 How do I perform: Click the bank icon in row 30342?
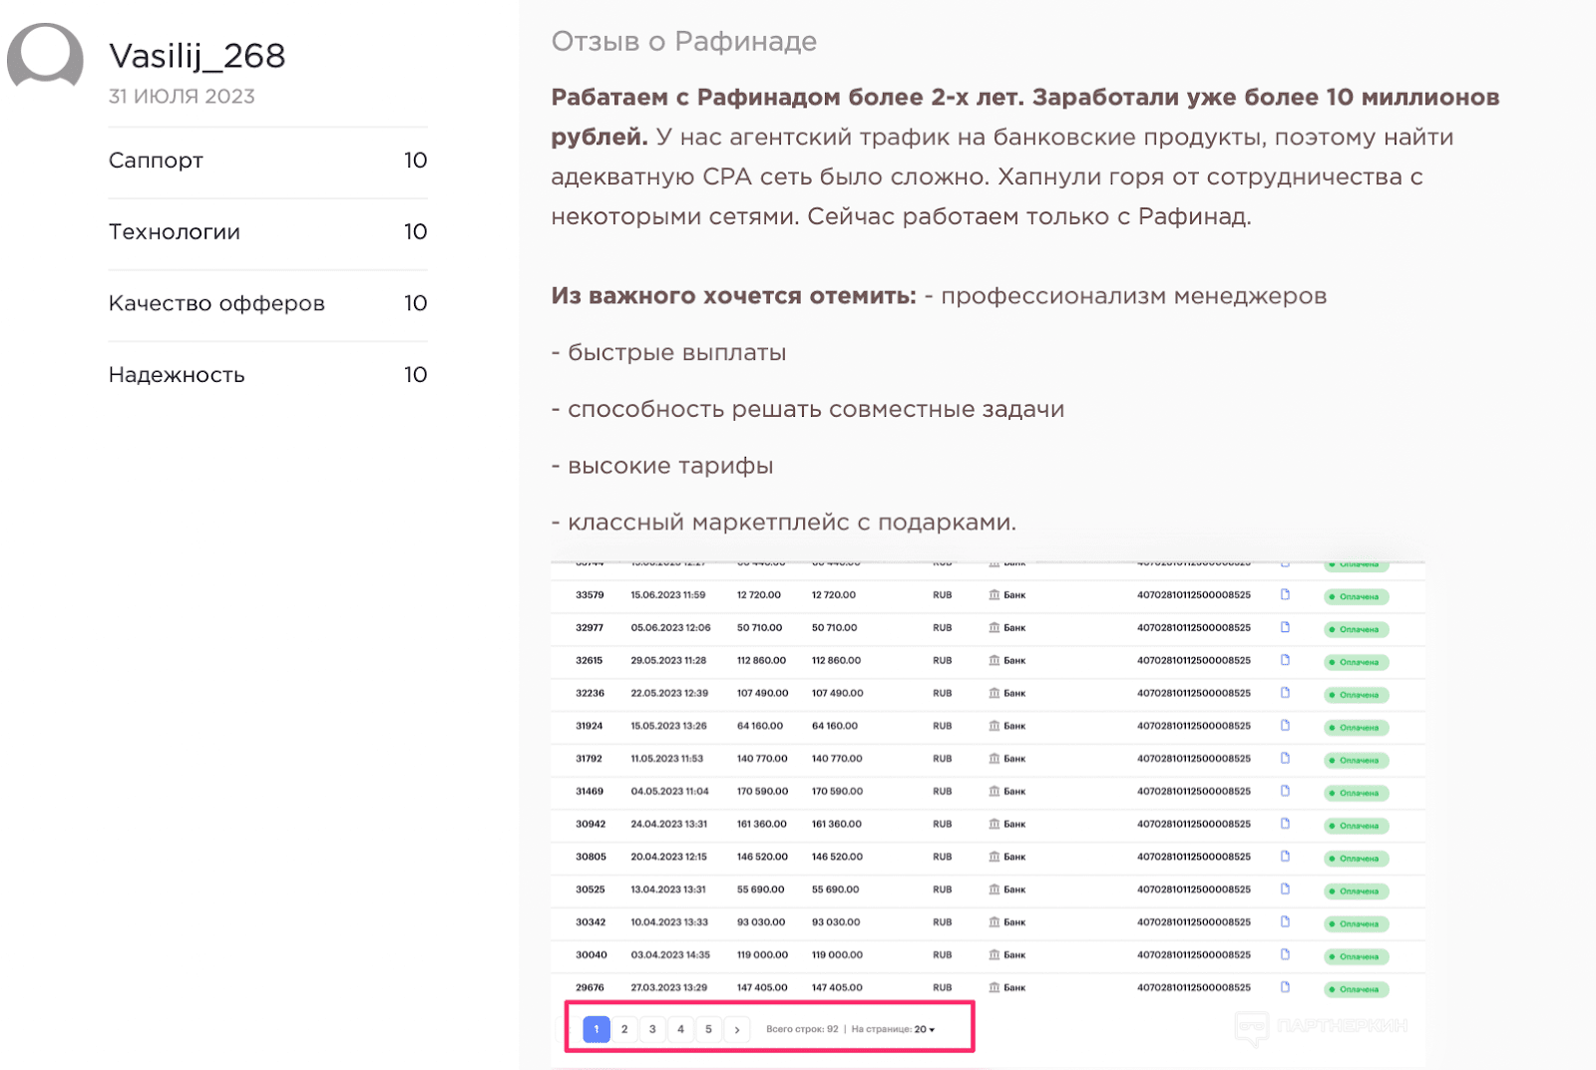point(994,921)
